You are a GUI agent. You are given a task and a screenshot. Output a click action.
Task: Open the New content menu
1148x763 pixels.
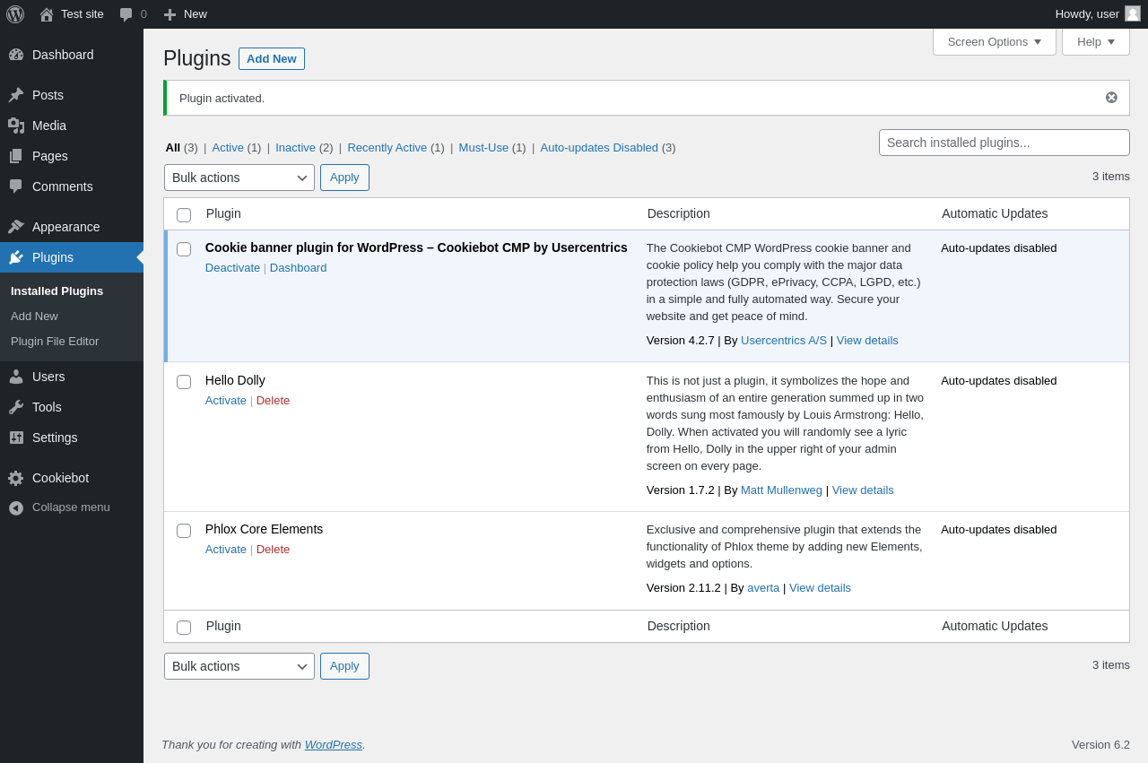point(186,14)
